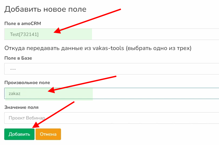The width and height of the screenshot is (219, 145).
Task: Click the orange "Отмена" button
Action: 48,134
